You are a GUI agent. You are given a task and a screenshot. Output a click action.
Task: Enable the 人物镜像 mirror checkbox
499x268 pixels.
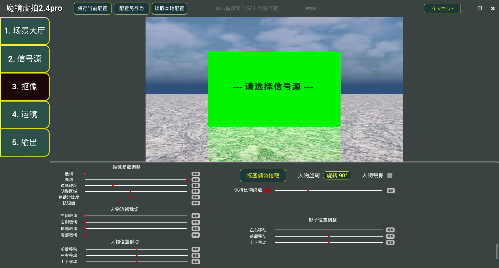pyautogui.click(x=389, y=176)
